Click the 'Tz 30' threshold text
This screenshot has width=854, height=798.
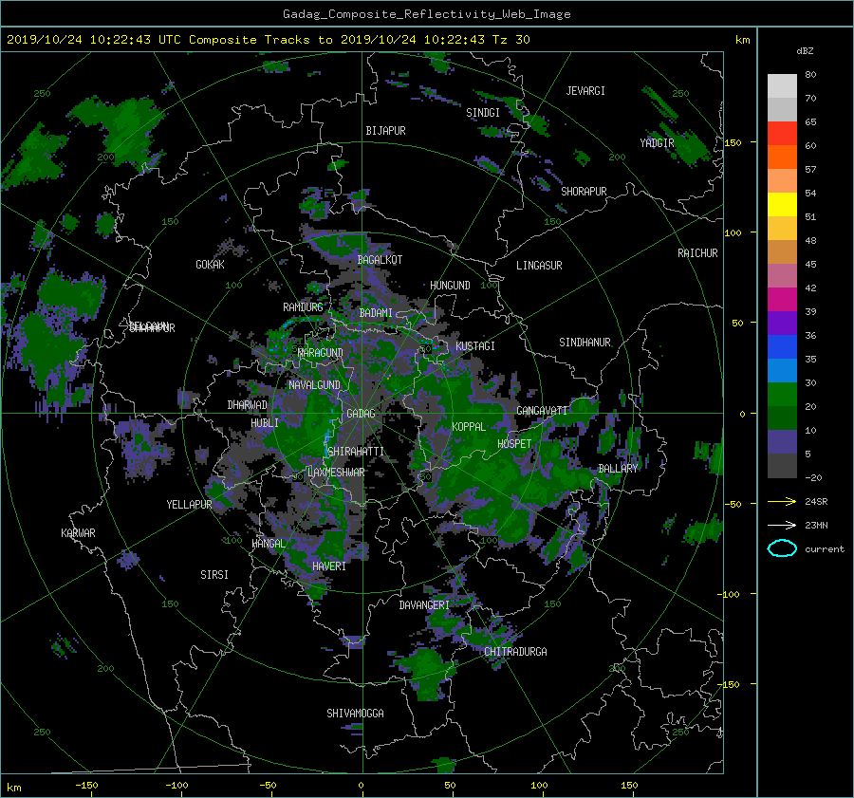[x=511, y=40]
